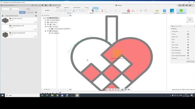Switch to the People tab
The height and width of the screenshot is (109, 195).
(28, 9)
